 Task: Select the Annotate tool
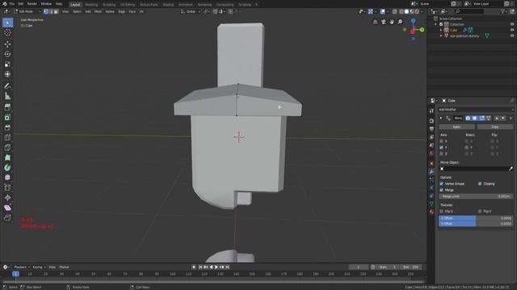(x=7, y=86)
